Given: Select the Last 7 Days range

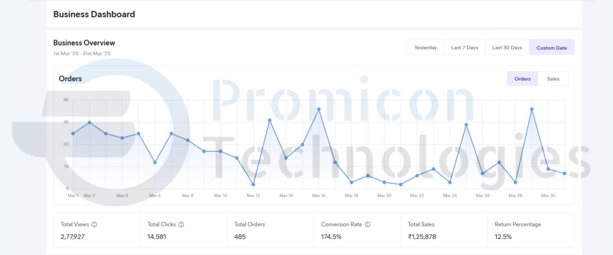Looking at the screenshot, I should [x=464, y=47].
